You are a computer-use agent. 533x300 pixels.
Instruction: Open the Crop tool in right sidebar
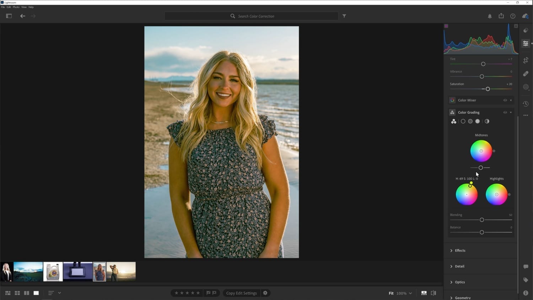[526, 60]
